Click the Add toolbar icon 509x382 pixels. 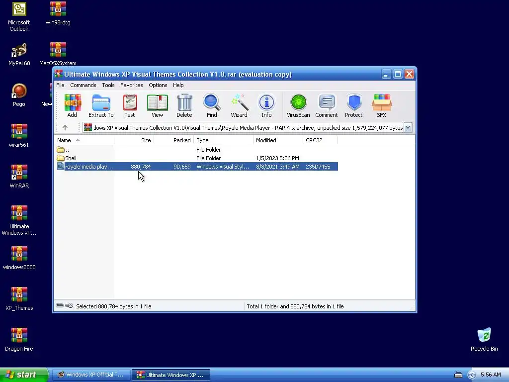click(x=73, y=105)
